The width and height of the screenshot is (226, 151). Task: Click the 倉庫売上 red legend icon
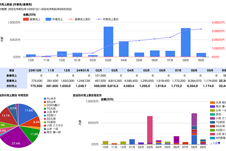point(26,18)
